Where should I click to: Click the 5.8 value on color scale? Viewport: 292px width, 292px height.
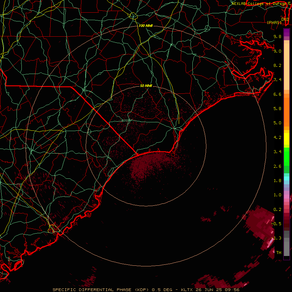[x=277, y=109]
